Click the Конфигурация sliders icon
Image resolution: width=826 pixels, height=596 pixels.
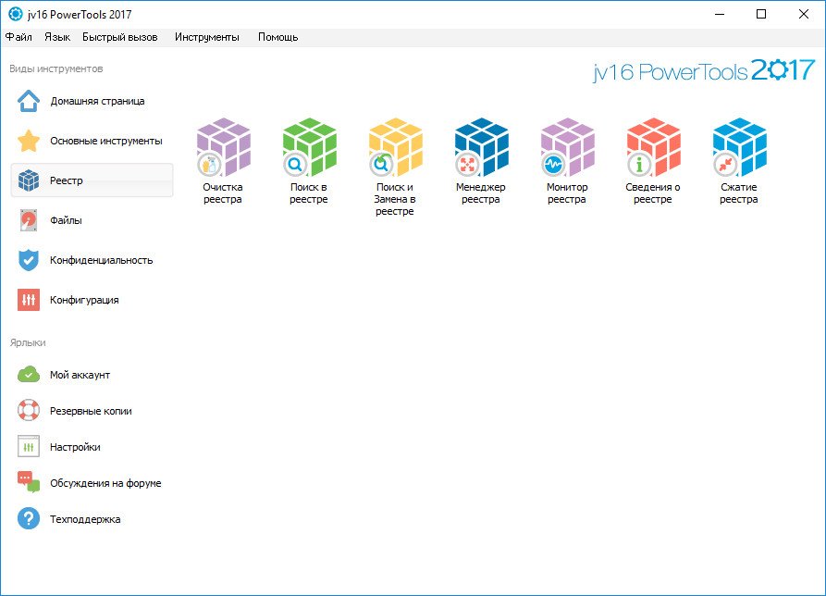click(29, 300)
